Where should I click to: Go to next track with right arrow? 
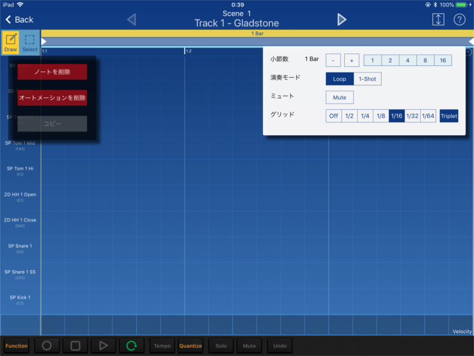point(342,20)
